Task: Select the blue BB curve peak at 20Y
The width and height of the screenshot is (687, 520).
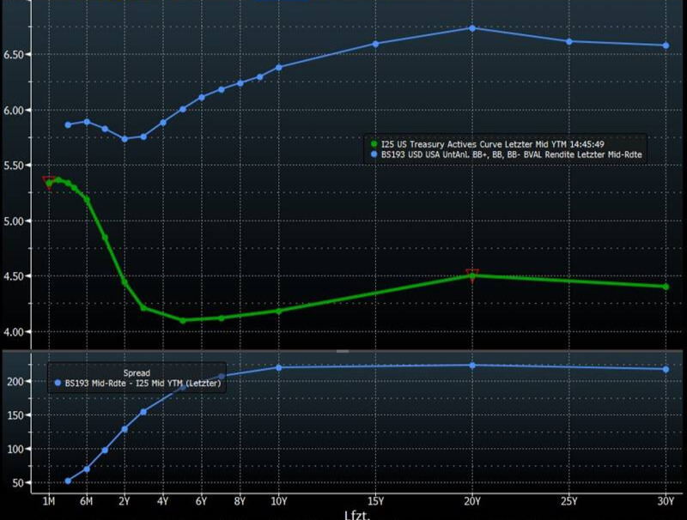Action: pos(472,28)
